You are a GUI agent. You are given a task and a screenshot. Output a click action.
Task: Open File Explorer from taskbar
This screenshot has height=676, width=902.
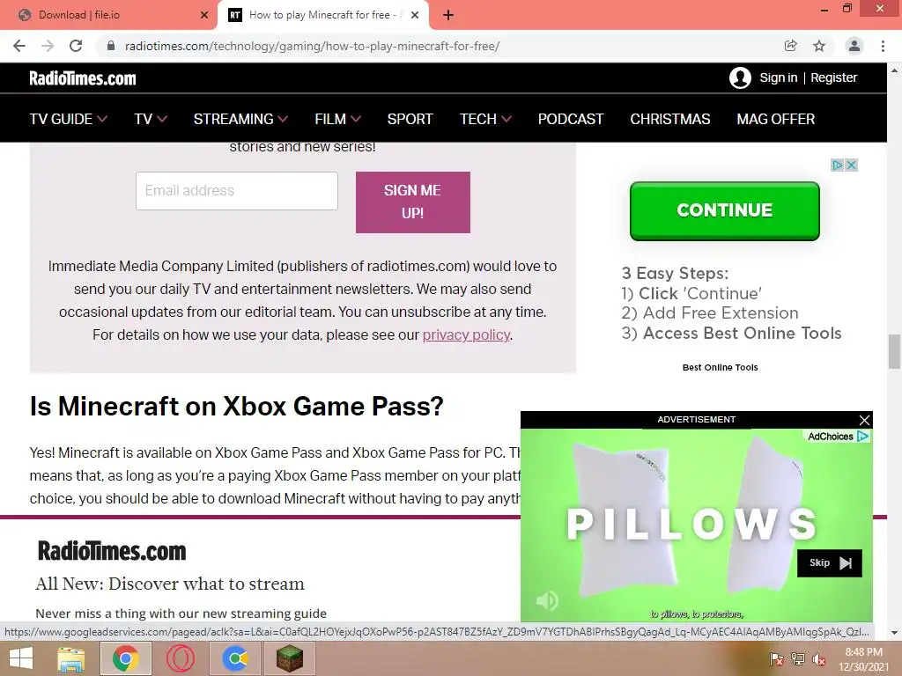coord(71,658)
